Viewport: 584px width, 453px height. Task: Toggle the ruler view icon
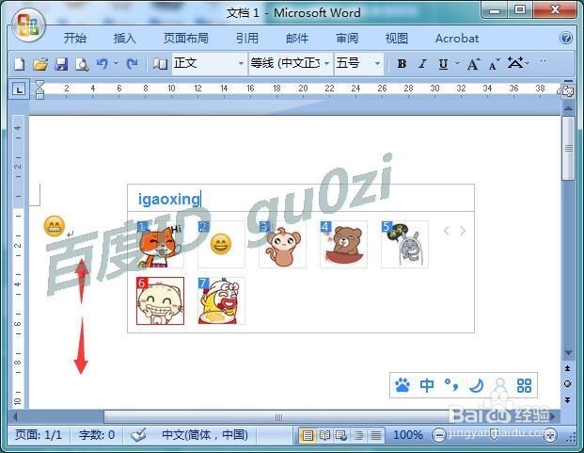coord(568,90)
